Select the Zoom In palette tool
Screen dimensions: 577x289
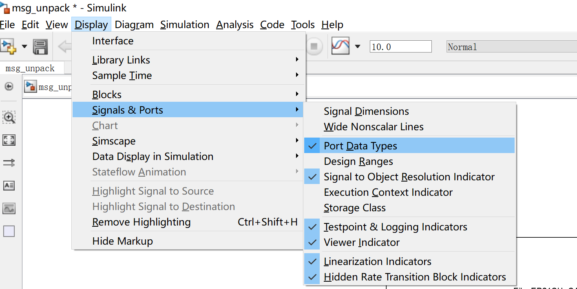9,118
